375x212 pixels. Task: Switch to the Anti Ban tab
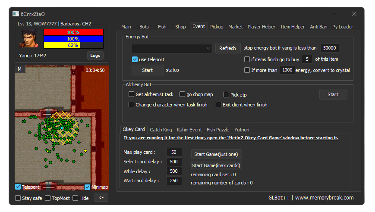coord(318,27)
